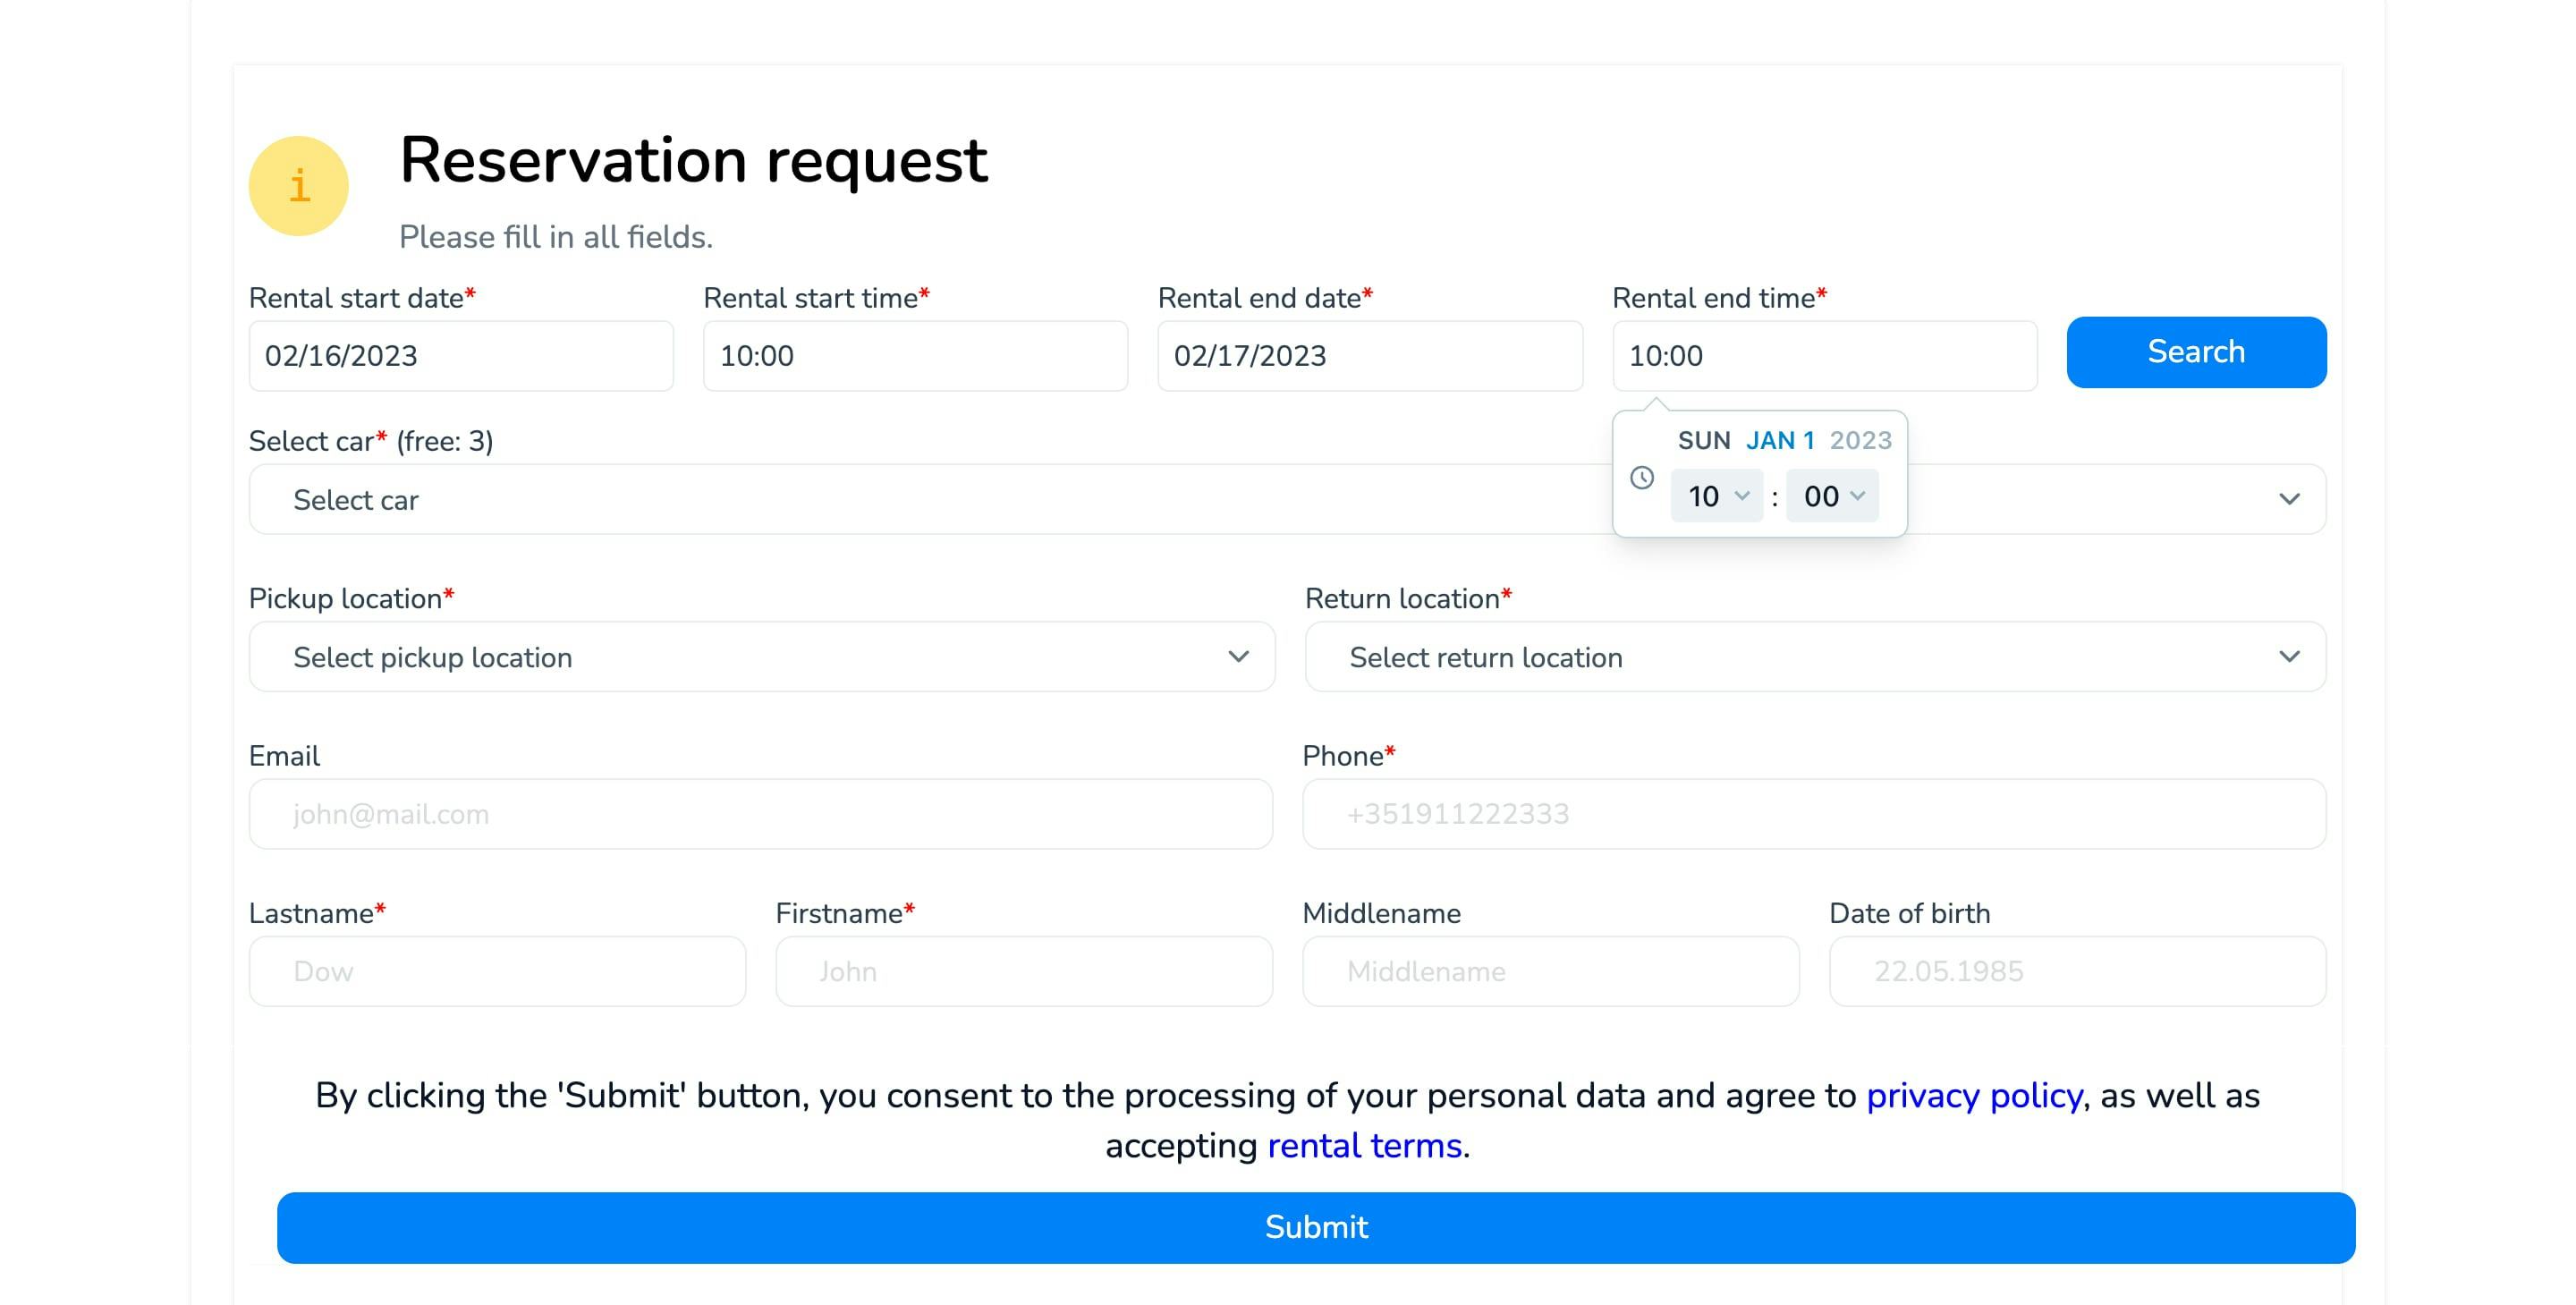2576x1305 pixels.
Task: Focus the Phone input field
Action: [x=1814, y=814]
